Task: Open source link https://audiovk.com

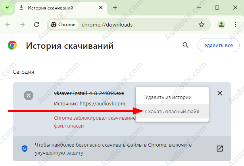Action: click(x=102, y=104)
